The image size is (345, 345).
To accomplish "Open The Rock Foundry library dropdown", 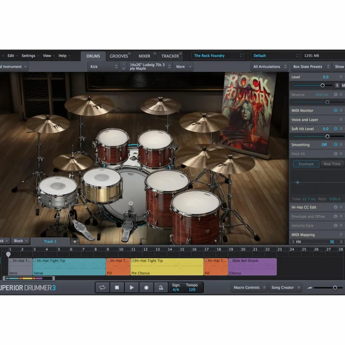I will pos(218,56).
